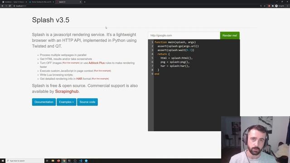Open Task View from the taskbar
290x163 pixels.
[47, 161]
